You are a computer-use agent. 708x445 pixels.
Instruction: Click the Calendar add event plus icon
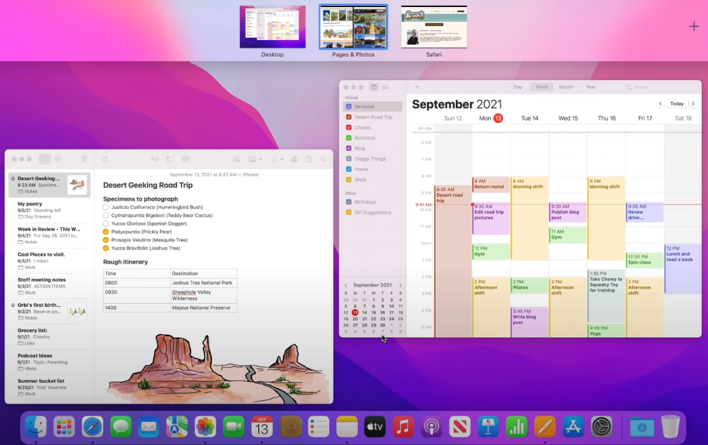(x=417, y=87)
